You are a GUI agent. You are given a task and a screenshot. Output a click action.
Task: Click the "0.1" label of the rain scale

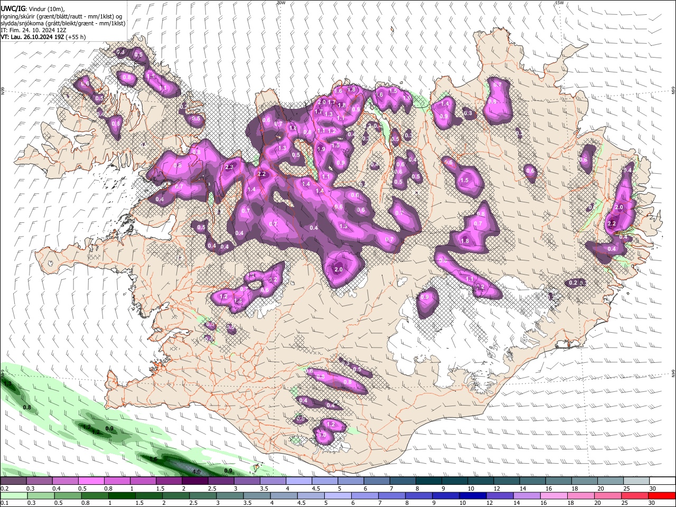point(4,503)
